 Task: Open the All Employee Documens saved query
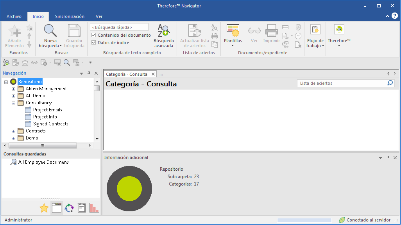click(43, 162)
